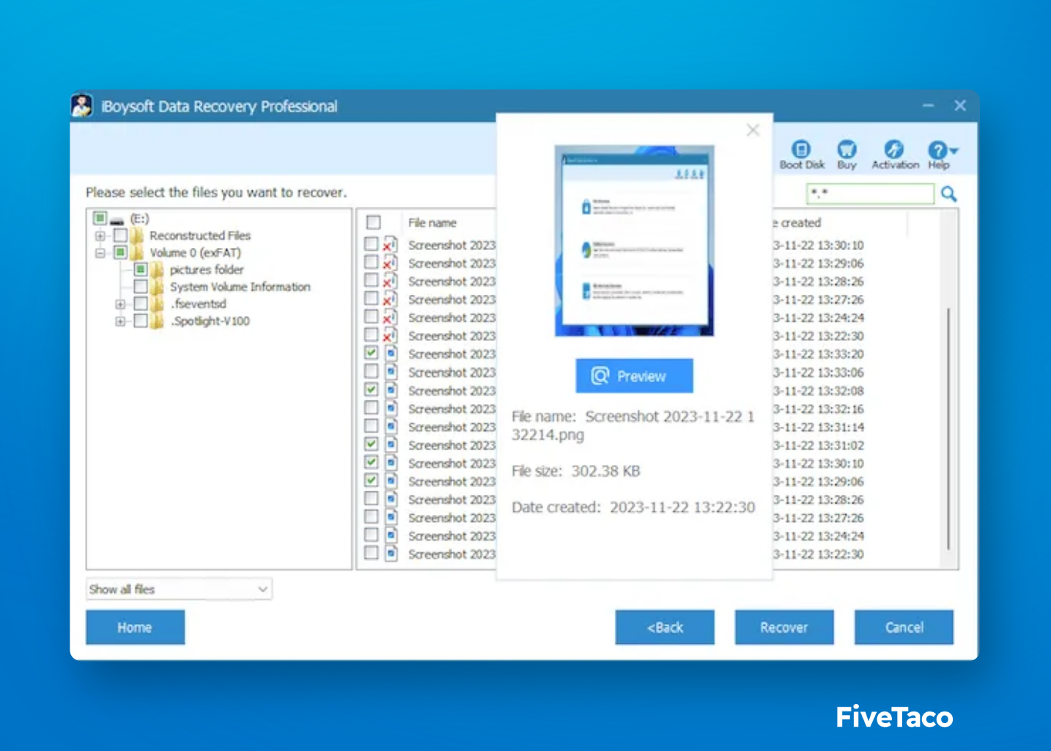This screenshot has width=1051, height=751.
Task: Click the preview thumbnail image
Action: pyautogui.click(x=634, y=241)
